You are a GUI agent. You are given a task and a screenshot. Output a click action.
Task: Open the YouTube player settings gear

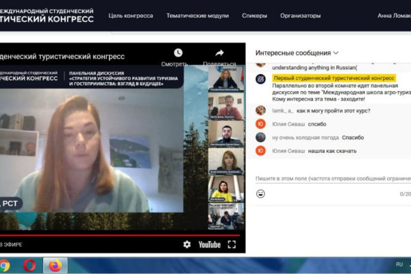pyautogui.click(x=187, y=244)
